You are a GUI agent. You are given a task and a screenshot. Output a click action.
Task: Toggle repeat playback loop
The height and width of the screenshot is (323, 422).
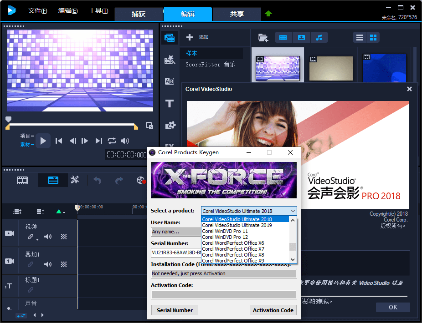click(112, 141)
